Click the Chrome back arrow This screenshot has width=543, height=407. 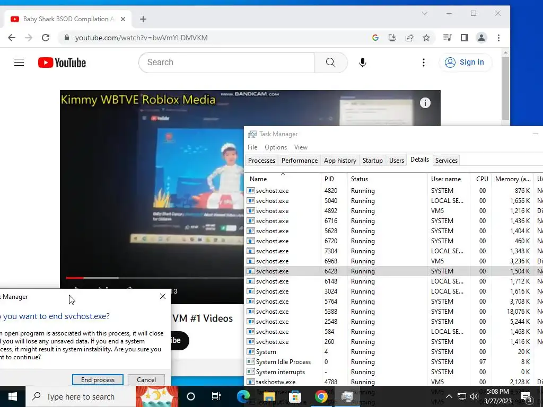(12, 38)
